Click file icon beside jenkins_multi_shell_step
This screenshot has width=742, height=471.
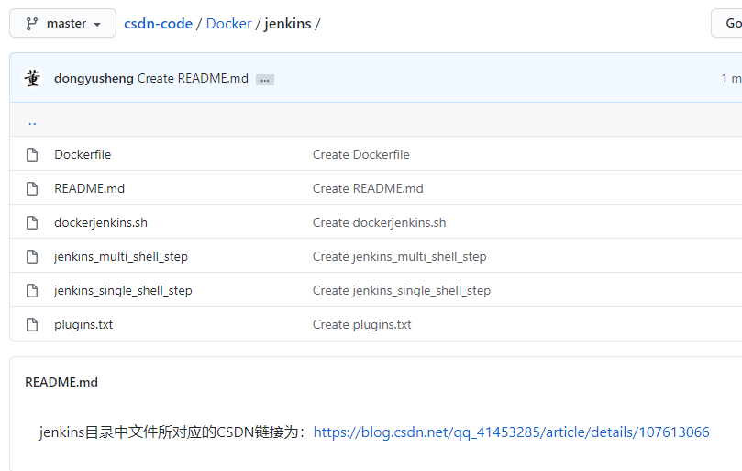32,257
